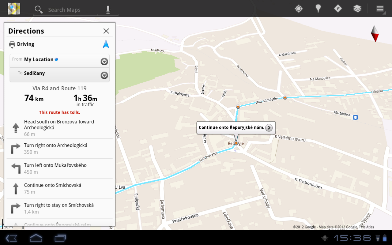Image resolution: width=392 pixels, height=245 pixels.
Task: Tap the Muzikova transit stop icon
Action: 355,117
